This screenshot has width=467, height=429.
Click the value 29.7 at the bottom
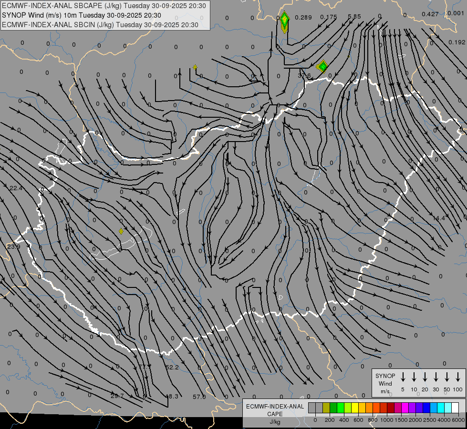[x=117, y=396]
